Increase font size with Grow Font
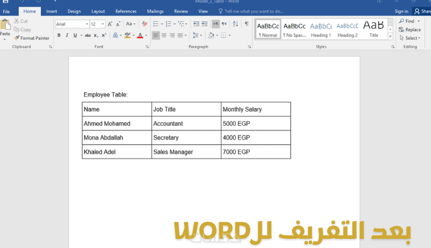Viewport: 431px width, 248px height. [110, 24]
